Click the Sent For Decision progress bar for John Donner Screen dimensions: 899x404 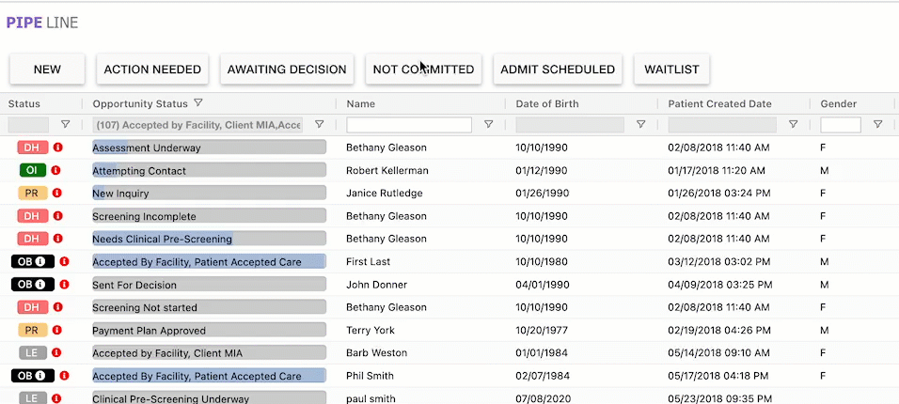[x=209, y=284]
